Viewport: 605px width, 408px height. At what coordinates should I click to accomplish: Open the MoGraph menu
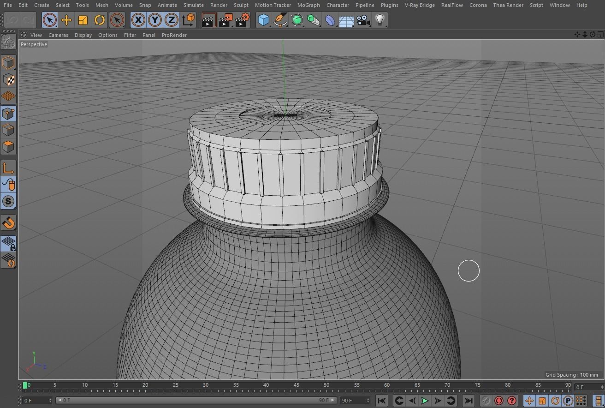308,5
